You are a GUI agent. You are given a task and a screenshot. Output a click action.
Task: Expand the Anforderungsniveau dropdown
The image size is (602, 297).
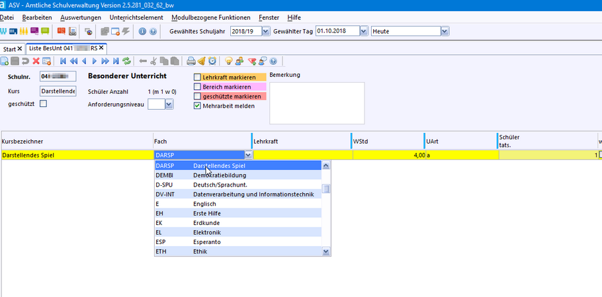pyautogui.click(x=169, y=104)
